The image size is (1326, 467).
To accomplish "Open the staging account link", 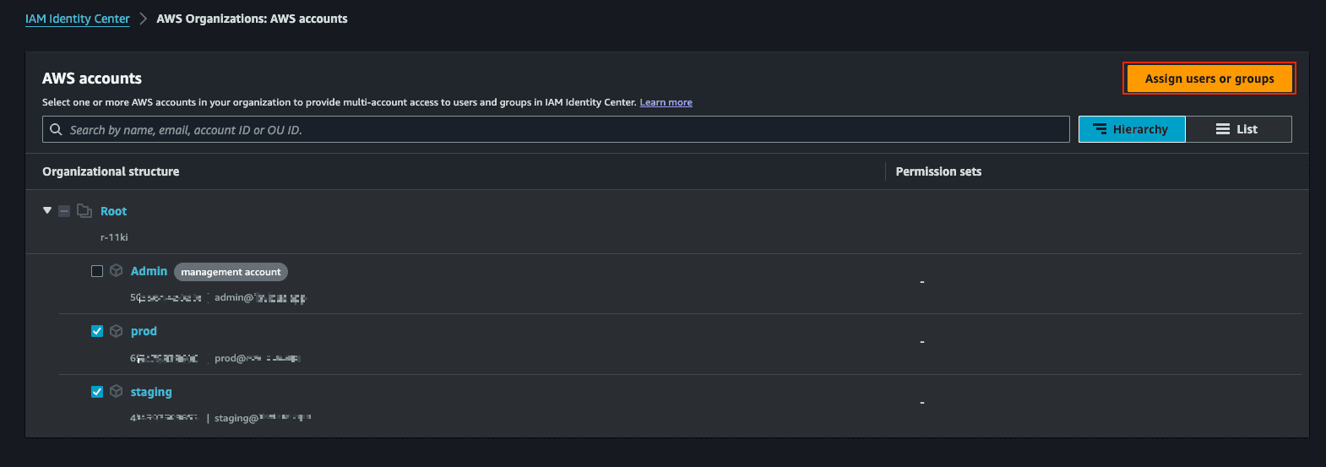I will tap(151, 392).
